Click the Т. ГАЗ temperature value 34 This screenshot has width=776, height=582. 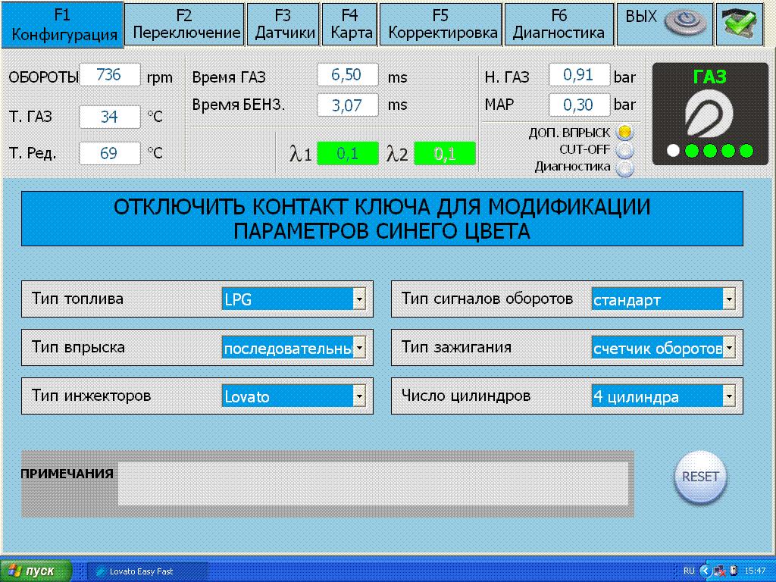tap(109, 117)
